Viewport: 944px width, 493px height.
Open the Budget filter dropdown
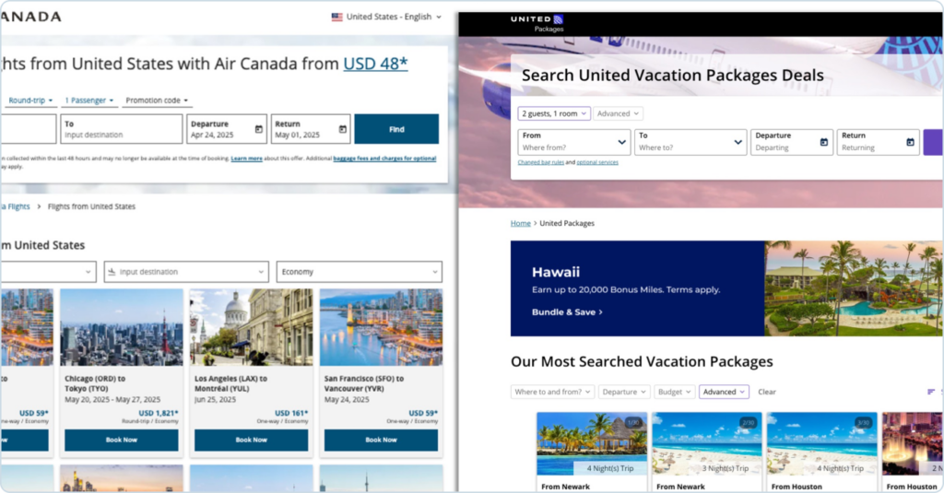coord(675,392)
